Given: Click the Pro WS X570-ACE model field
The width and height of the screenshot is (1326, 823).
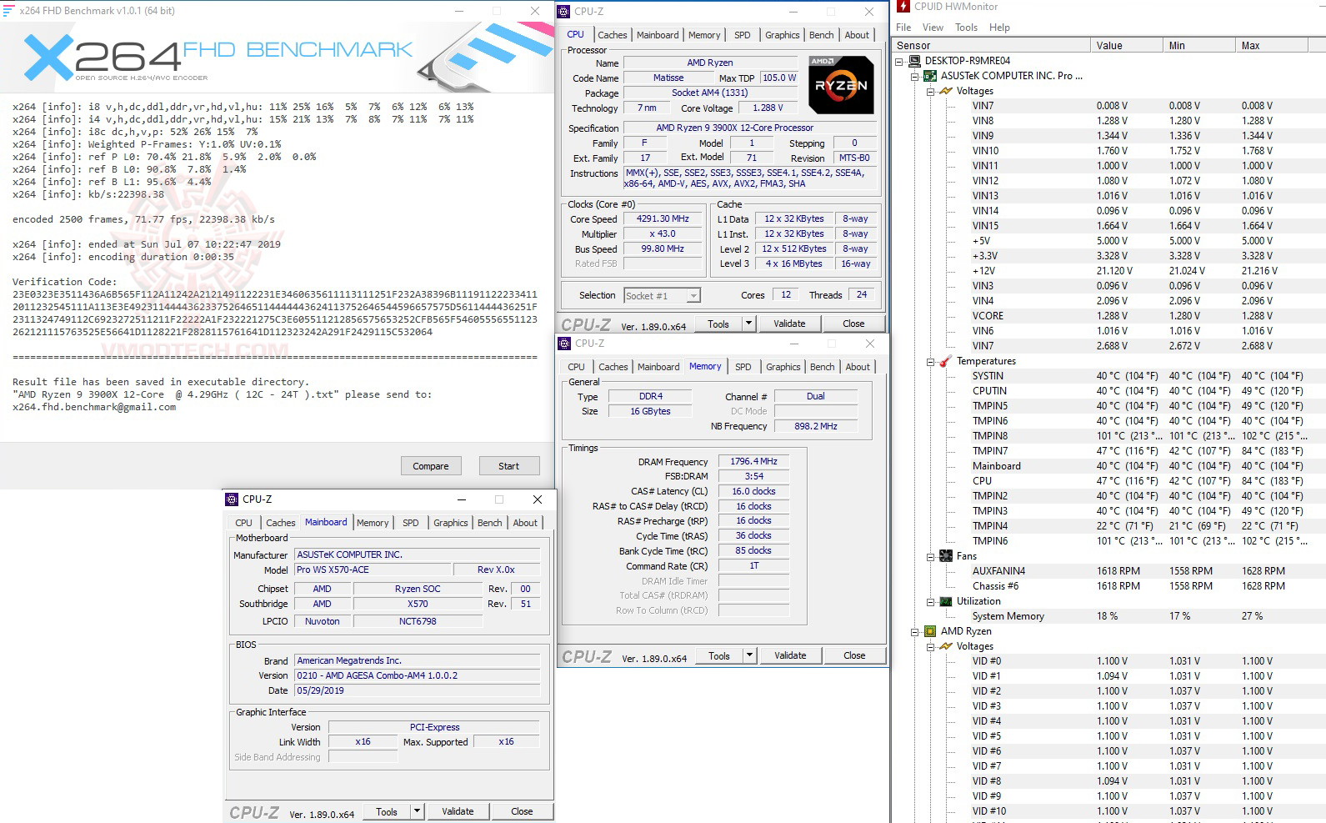Looking at the screenshot, I should [x=373, y=570].
